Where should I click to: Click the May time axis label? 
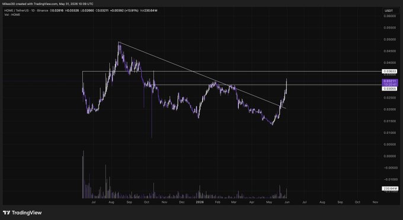coord(269,202)
